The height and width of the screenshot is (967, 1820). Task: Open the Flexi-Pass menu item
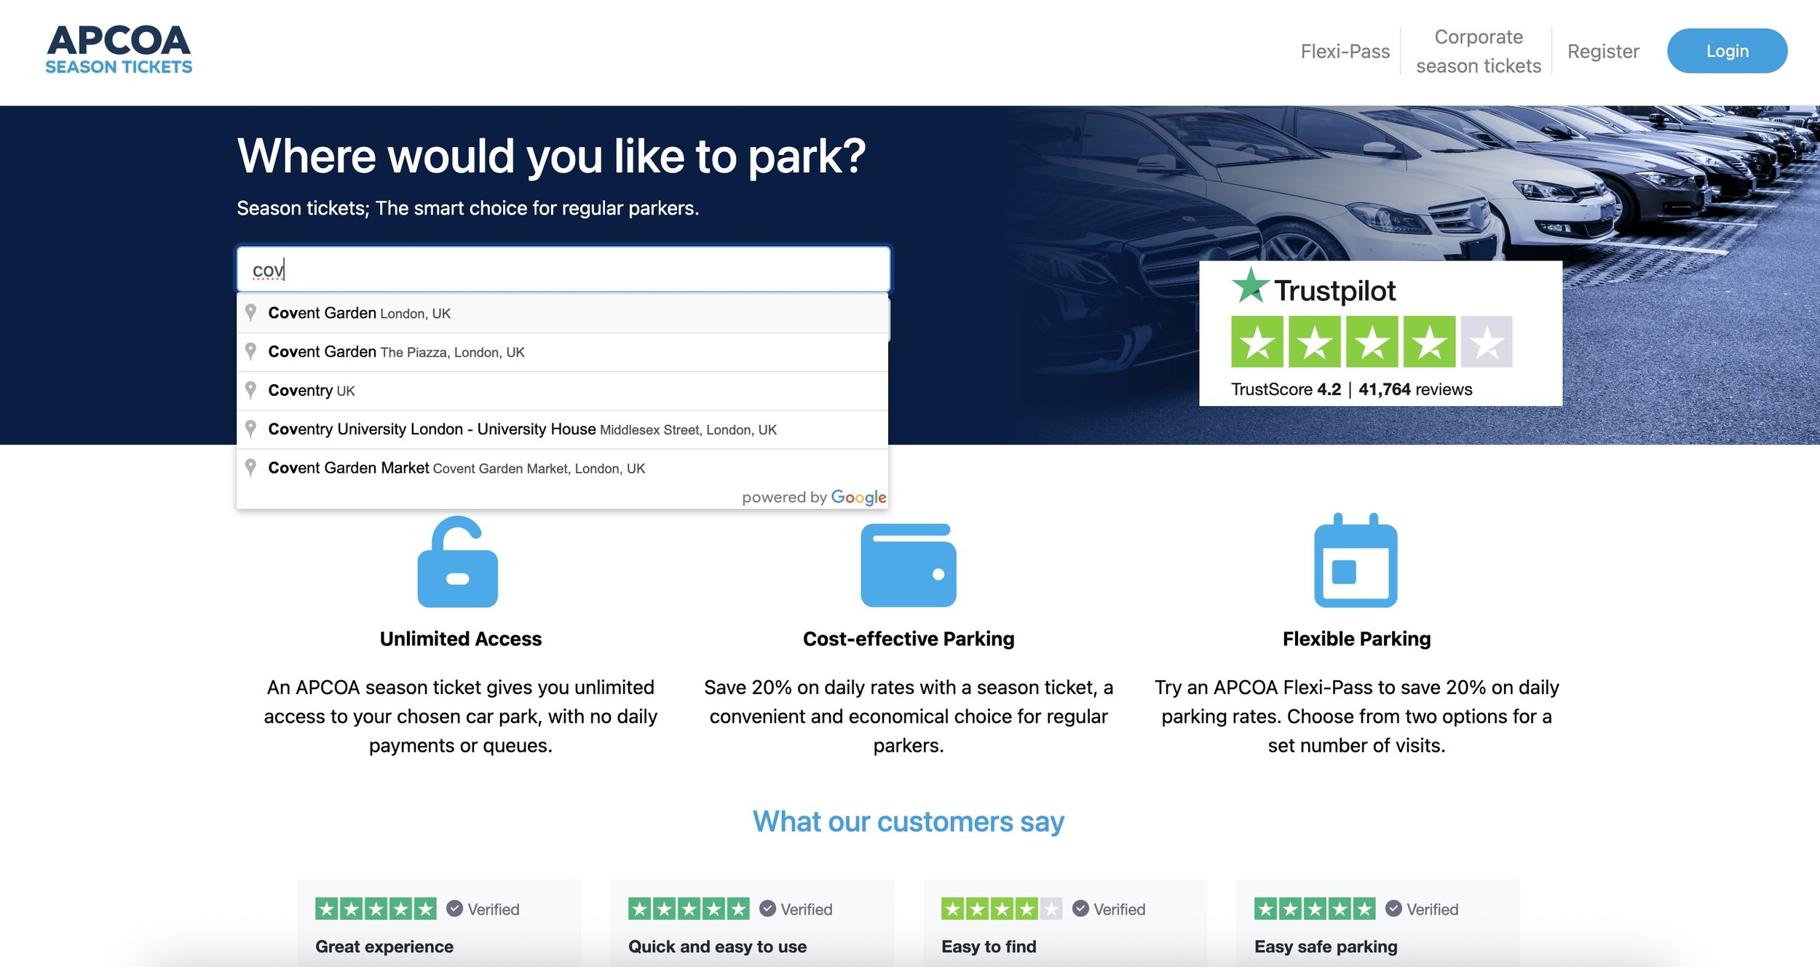[1345, 52]
